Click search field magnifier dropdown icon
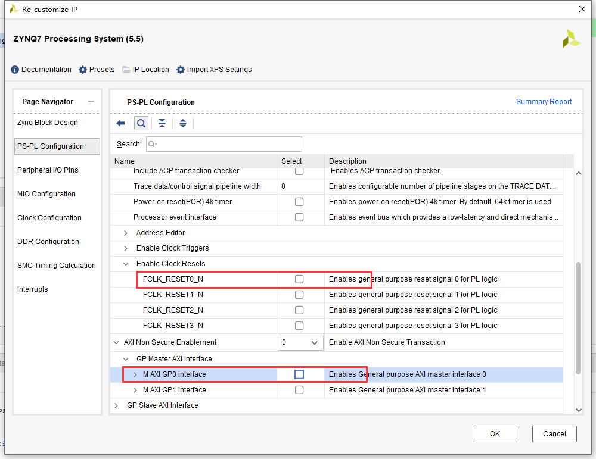 pos(153,144)
